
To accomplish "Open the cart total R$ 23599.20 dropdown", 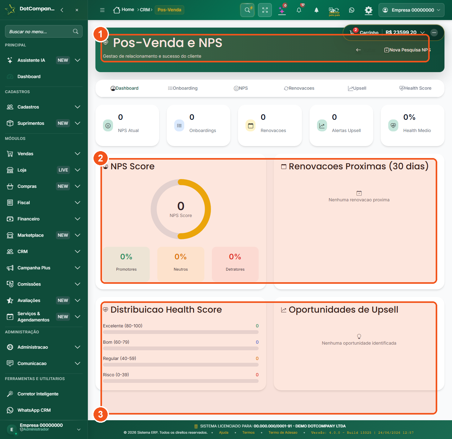I will (x=405, y=32).
